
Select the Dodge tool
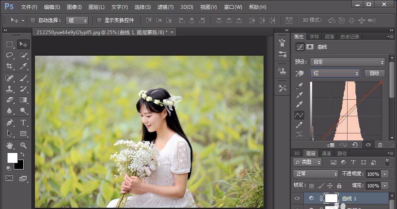pos(23,111)
